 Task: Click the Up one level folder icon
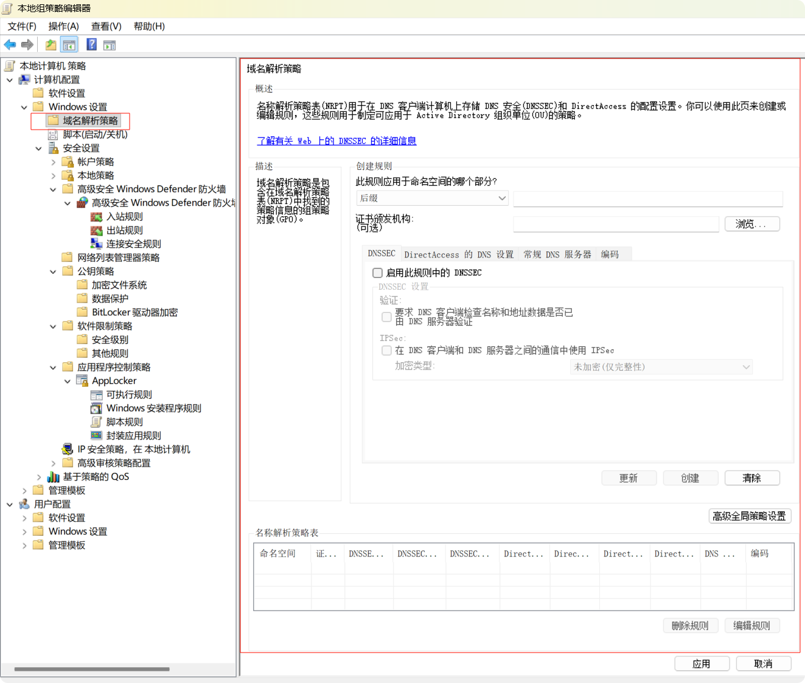51,44
